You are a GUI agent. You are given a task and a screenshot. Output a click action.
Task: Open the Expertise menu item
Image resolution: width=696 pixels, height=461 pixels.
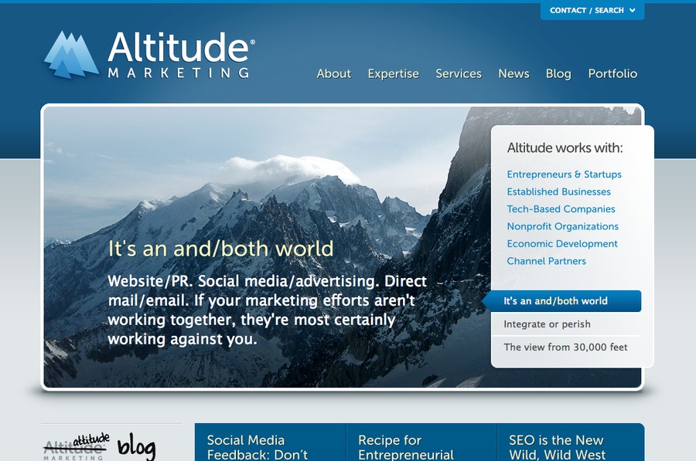coord(394,73)
